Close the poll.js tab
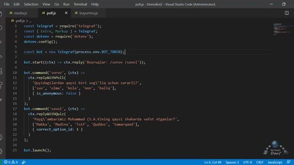Image resolution: width=294 pixels, height=165 pixels. click(66, 13)
